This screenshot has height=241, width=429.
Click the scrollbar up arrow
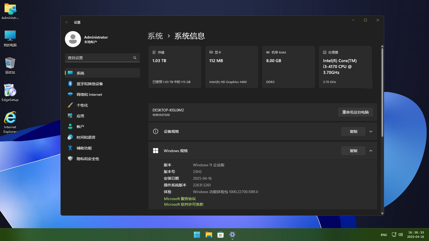pos(382,46)
